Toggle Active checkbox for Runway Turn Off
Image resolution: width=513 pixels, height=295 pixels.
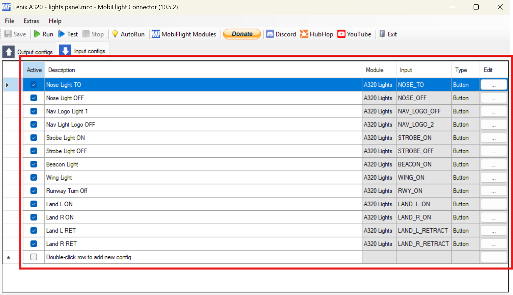[x=34, y=191]
